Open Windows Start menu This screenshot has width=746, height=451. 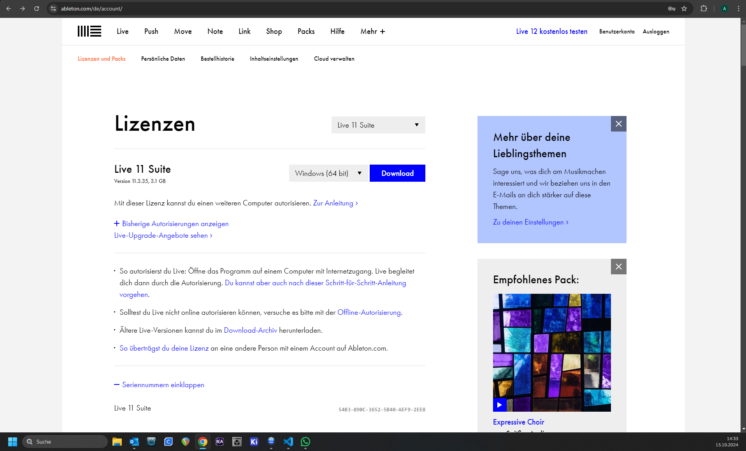click(x=12, y=442)
